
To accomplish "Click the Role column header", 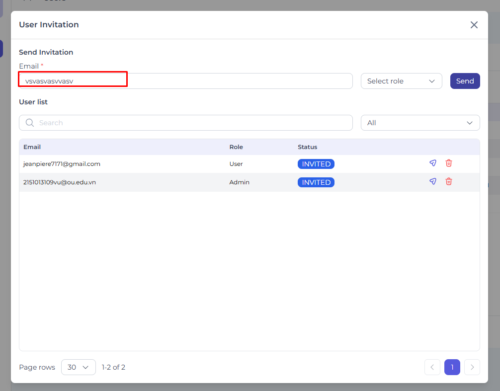I will pos(236,147).
